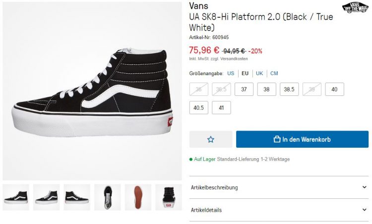Select EU size 37
The image size is (372, 224).
click(244, 89)
